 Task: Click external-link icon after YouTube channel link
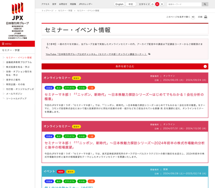(x=149, y=54)
